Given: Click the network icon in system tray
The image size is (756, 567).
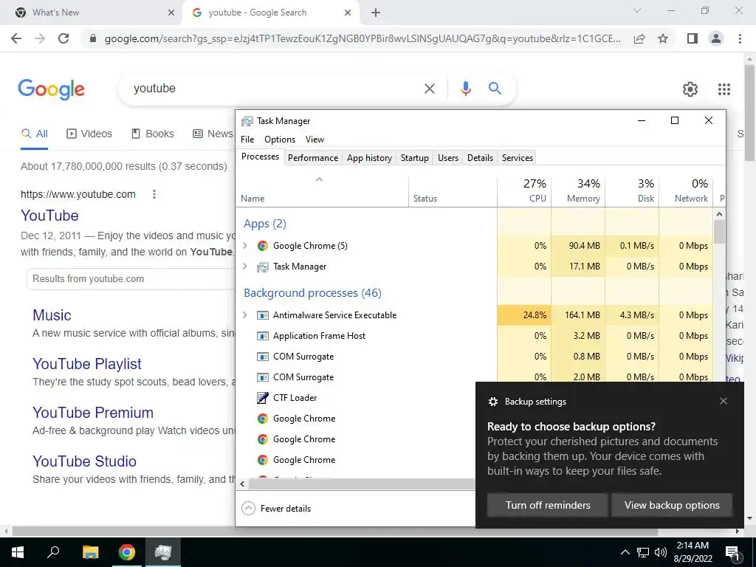Looking at the screenshot, I should click(x=643, y=552).
